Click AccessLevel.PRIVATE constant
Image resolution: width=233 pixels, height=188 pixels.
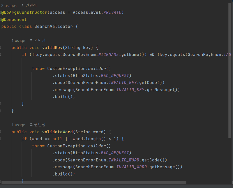97,12
